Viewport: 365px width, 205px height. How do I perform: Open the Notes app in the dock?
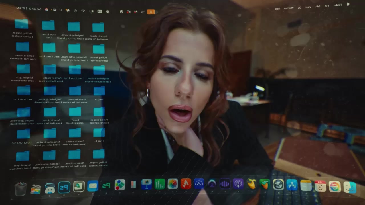point(306,185)
